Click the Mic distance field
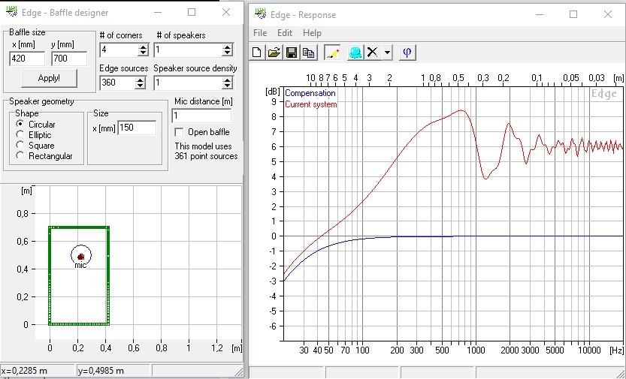The height and width of the screenshot is (379, 626). click(201, 116)
